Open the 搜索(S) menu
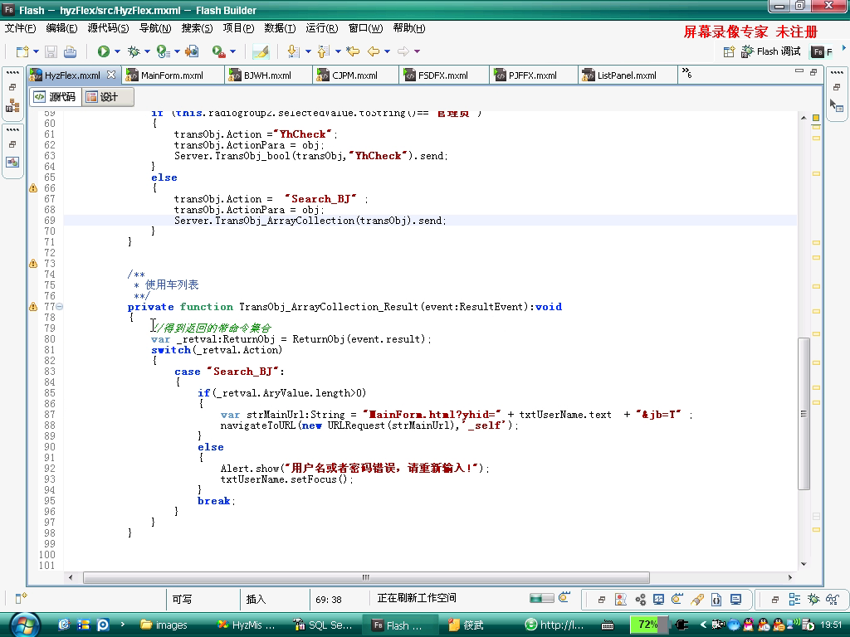 tap(197, 28)
